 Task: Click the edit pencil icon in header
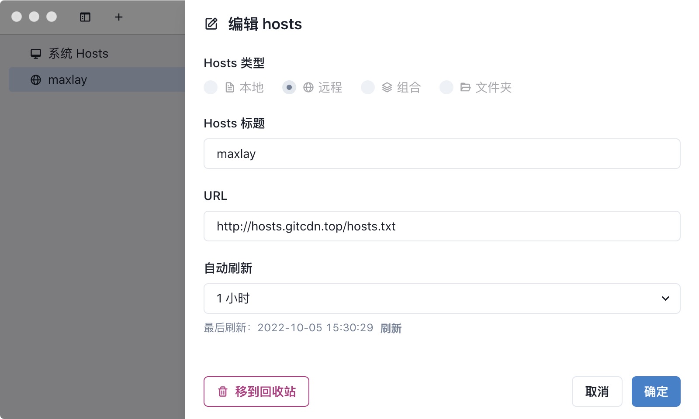point(211,24)
